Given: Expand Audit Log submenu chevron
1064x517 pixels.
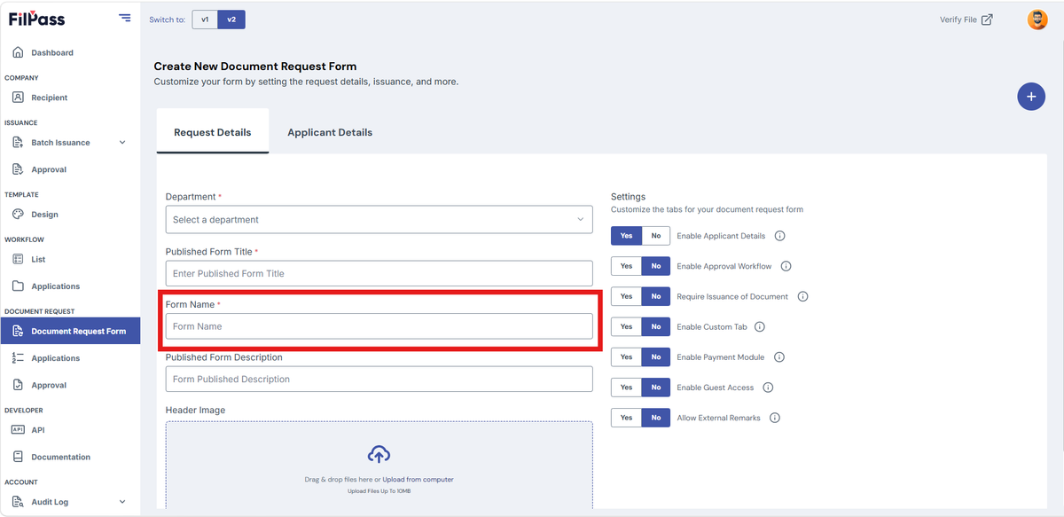Looking at the screenshot, I should coord(122,501).
